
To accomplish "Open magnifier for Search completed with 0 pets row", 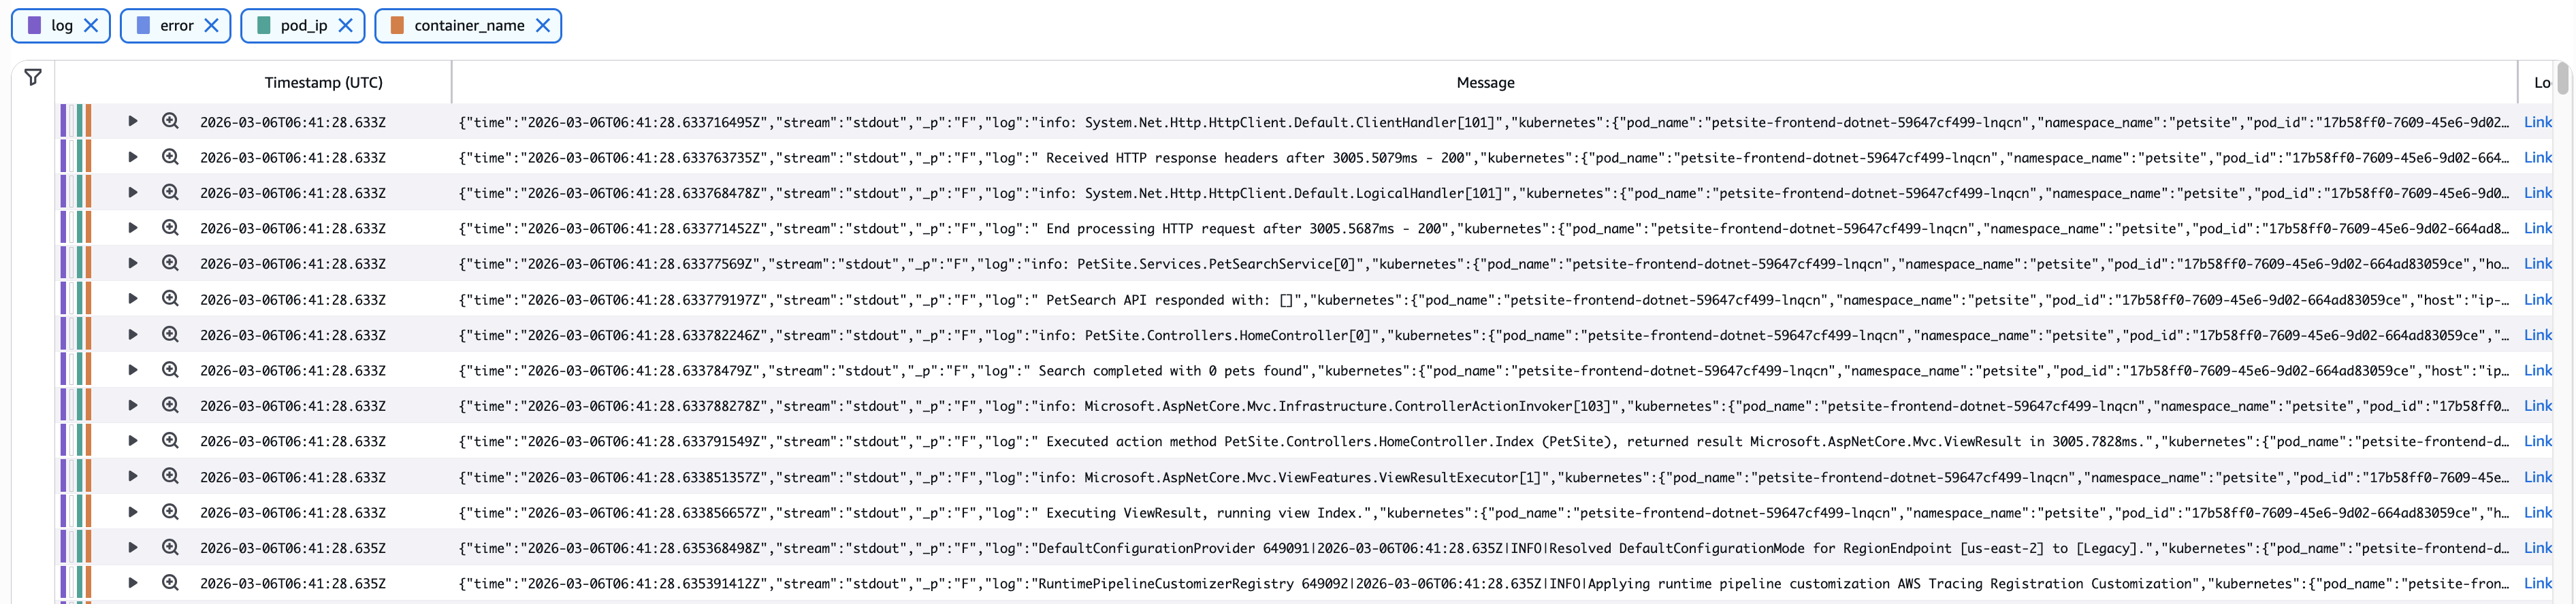I will point(170,371).
